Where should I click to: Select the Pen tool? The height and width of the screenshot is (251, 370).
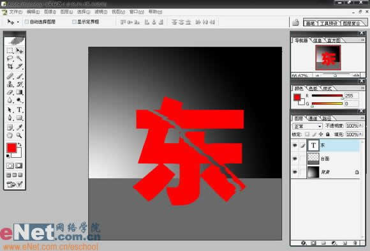click(x=10, y=118)
